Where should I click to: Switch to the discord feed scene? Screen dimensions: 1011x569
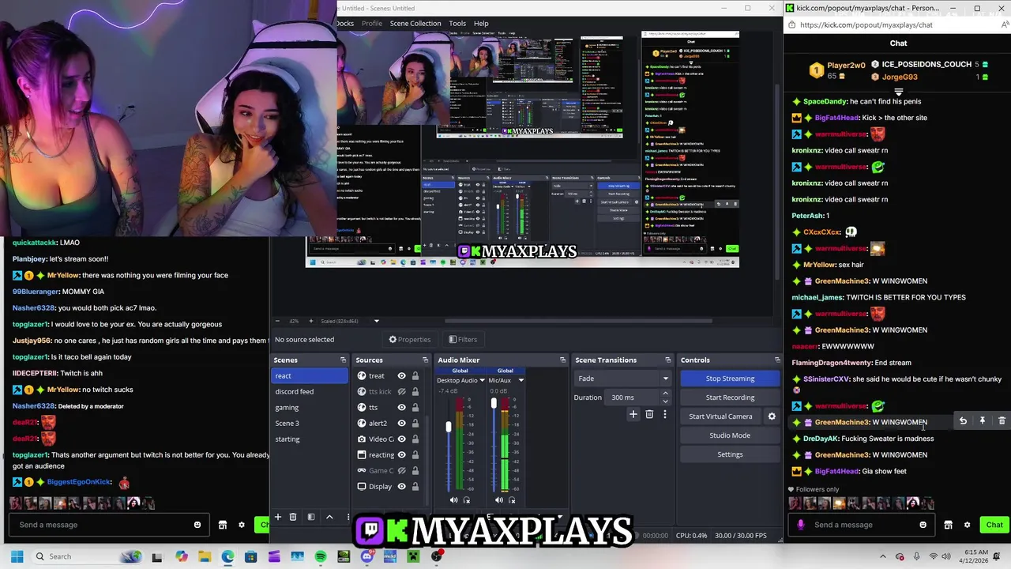pyautogui.click(x=310, y=391)
